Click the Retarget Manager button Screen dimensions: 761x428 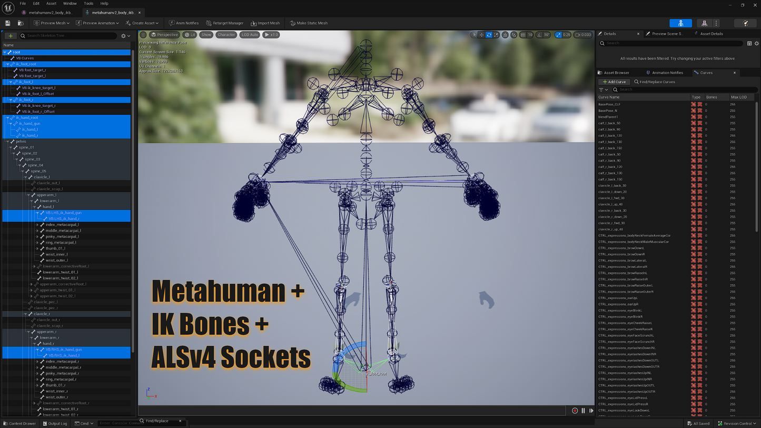pyautogui.click(x=225, y=23)
